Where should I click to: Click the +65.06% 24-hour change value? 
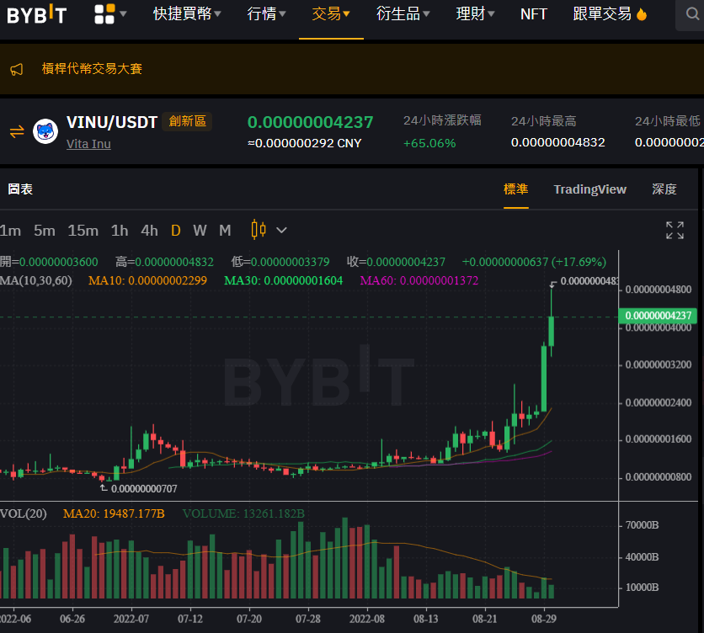pyautogui.click(x=429, y=143)
